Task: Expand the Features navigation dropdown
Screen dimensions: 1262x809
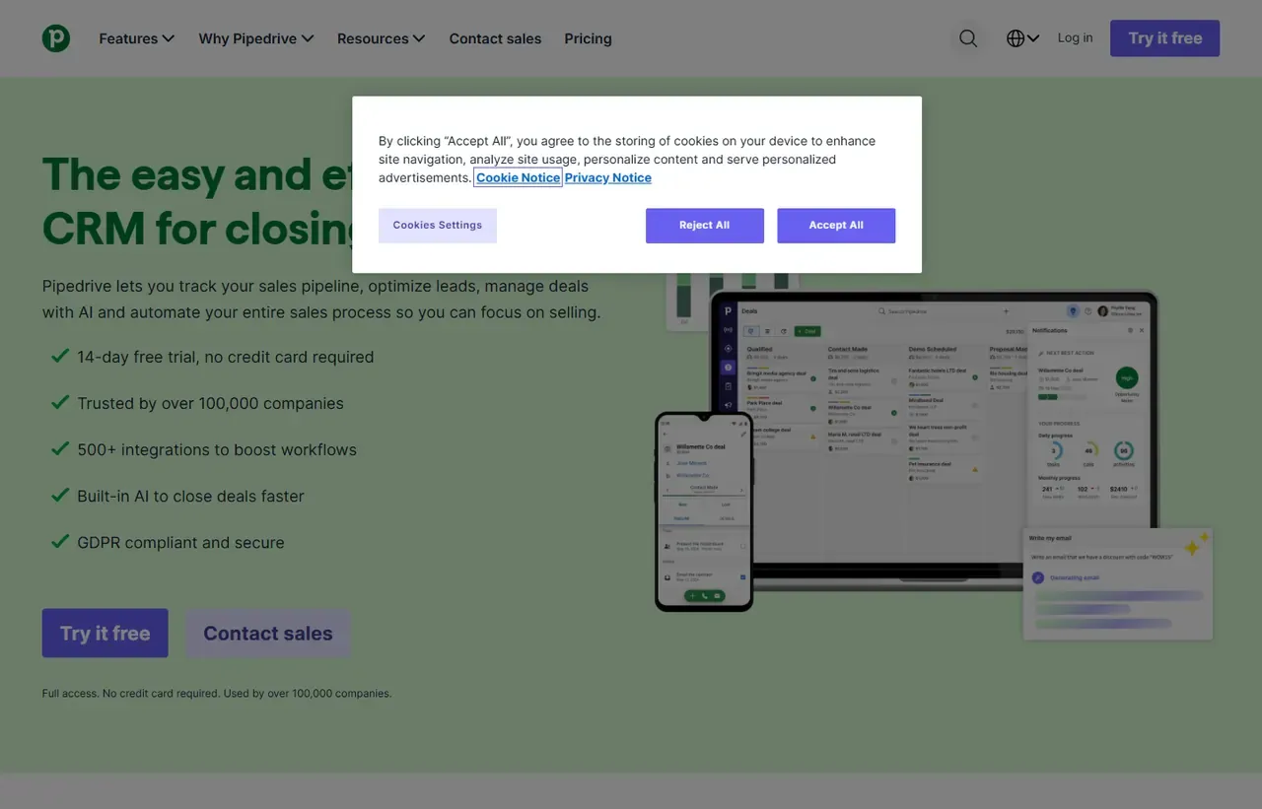Action: [x=136, y=38]
